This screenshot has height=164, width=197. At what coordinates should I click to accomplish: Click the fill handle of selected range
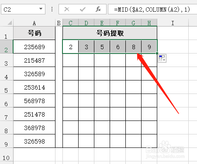click(x=157, y=54)
